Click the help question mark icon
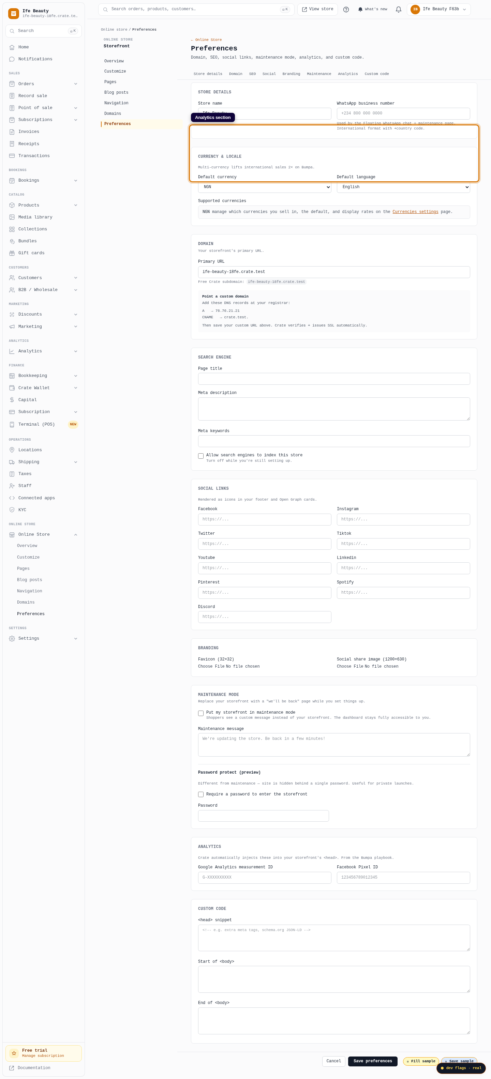 click(346, 9)
